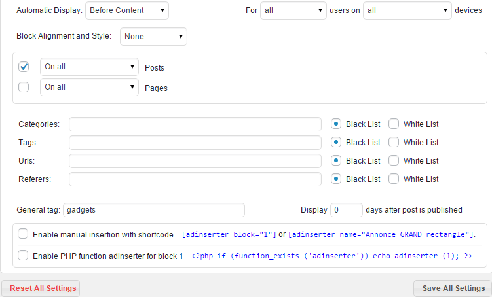Click the General tag field with 'gadgets'
The height and width of the screenshot is (297, 492).
click(154, 210)
